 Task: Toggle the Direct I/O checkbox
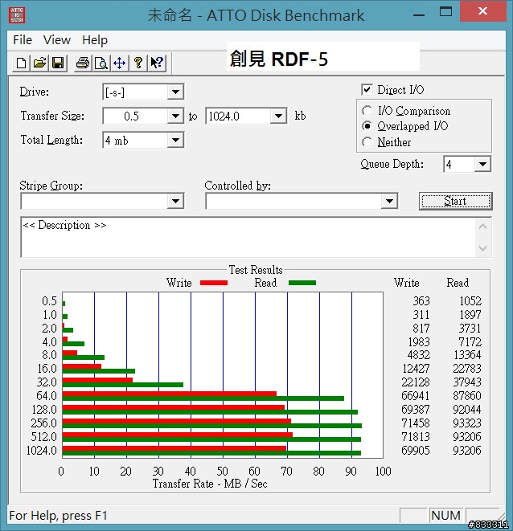tap(367, 90)
